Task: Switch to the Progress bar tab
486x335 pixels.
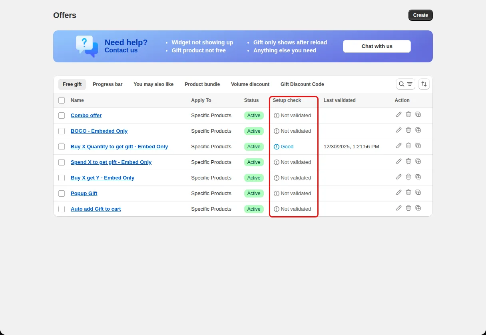Action: click(108, 84)
